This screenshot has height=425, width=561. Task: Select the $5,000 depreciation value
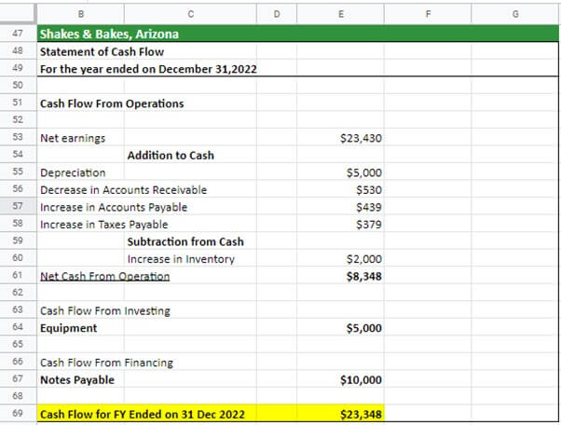click(x=340, y=171)
